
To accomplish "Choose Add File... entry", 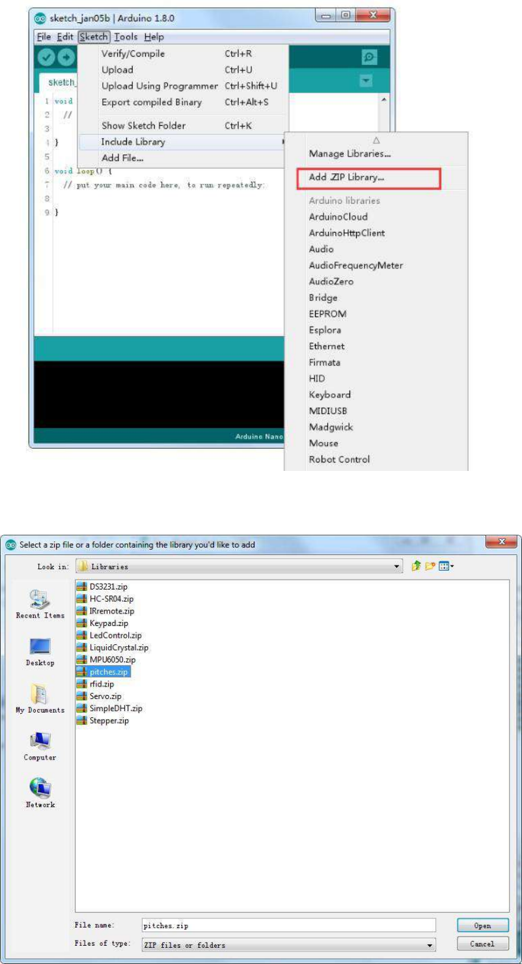I will 182,158.
